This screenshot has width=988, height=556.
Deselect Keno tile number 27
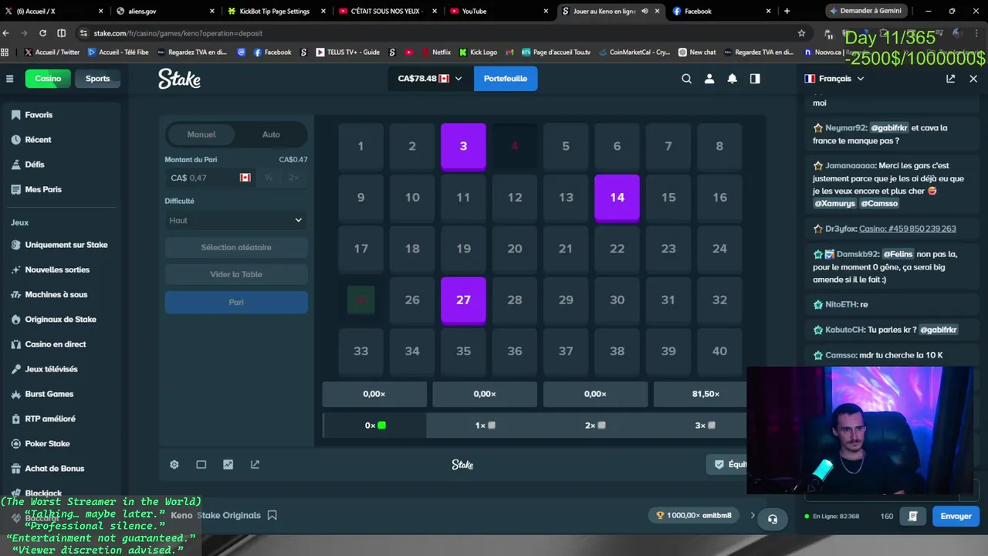click(463, 300)
